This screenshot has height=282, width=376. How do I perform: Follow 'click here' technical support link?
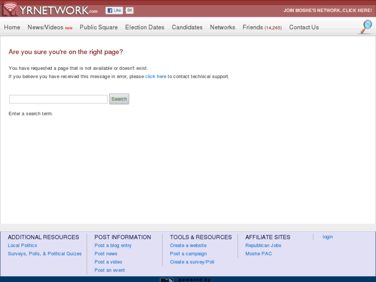click(155, 76)
